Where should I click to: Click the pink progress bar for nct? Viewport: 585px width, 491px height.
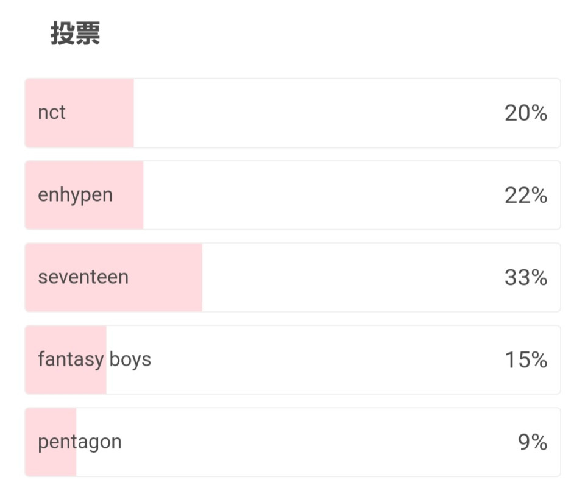tap(79, 113)
